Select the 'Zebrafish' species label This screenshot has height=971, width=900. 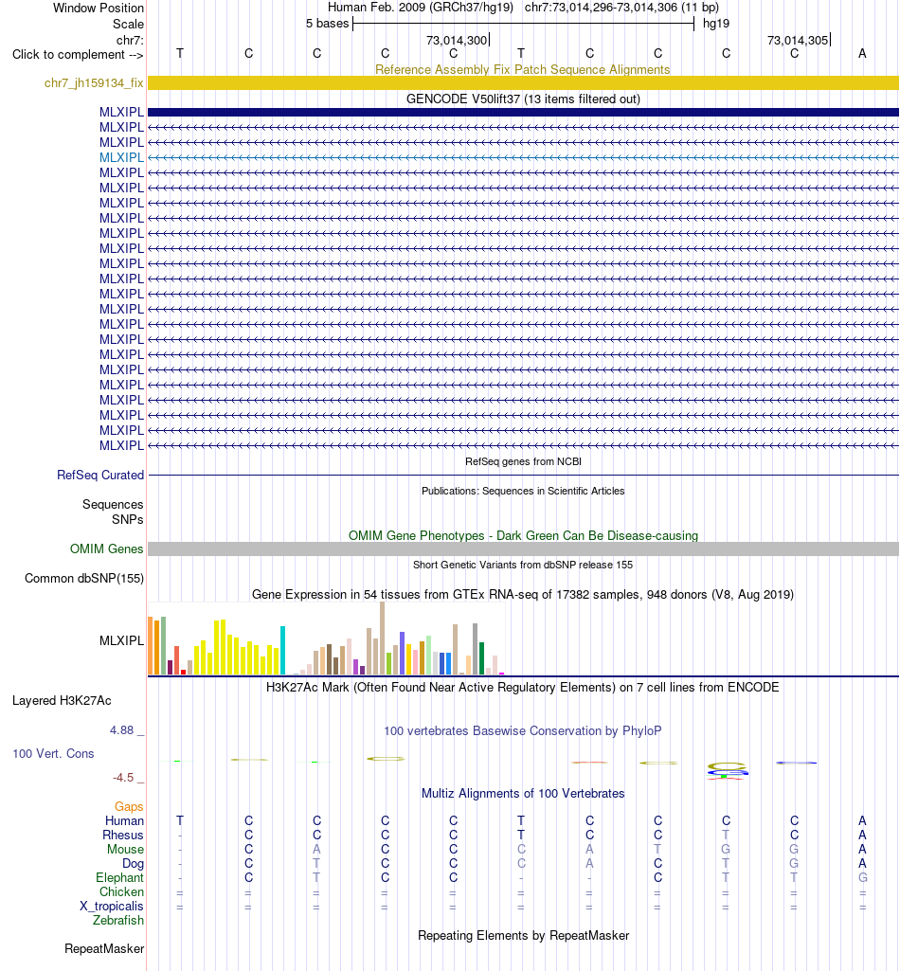click(118, 920)
